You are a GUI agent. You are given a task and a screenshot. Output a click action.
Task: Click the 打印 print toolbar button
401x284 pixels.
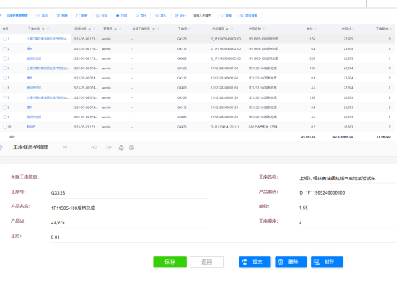[122, 16]
